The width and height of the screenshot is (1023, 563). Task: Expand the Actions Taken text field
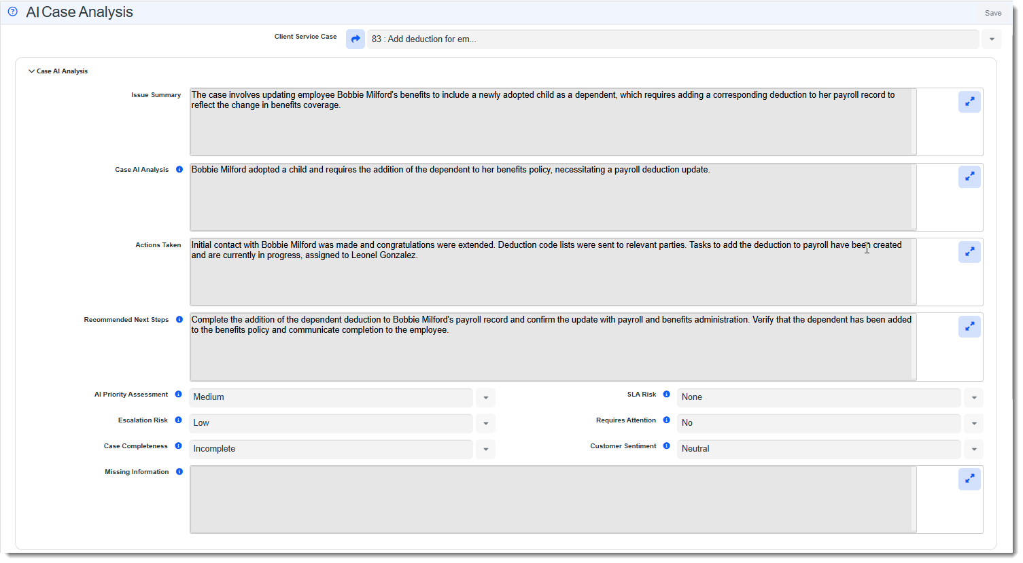click(969, 252)
